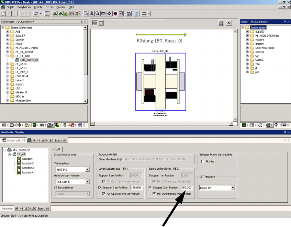Viewport: 291px width, 227px height.
Task: Collapse the HF_44_LBO folder
Action: click(8, 56)
